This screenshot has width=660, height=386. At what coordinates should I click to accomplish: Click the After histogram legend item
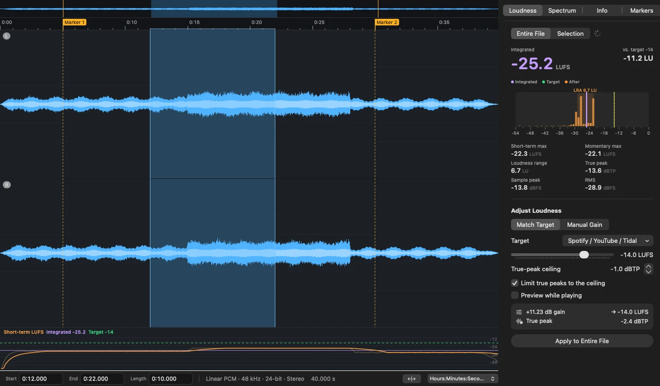pyautogui.click(x=572, y=82)
